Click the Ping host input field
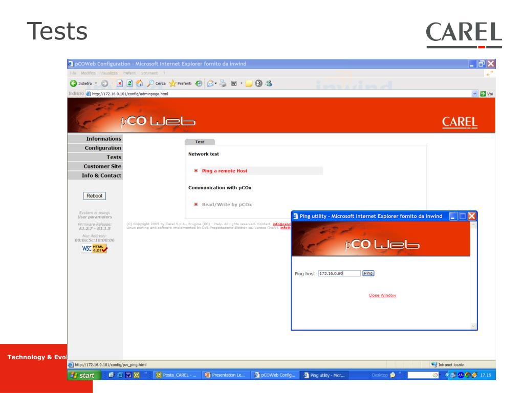Screen dimensions: 524x393 (339, 273)
